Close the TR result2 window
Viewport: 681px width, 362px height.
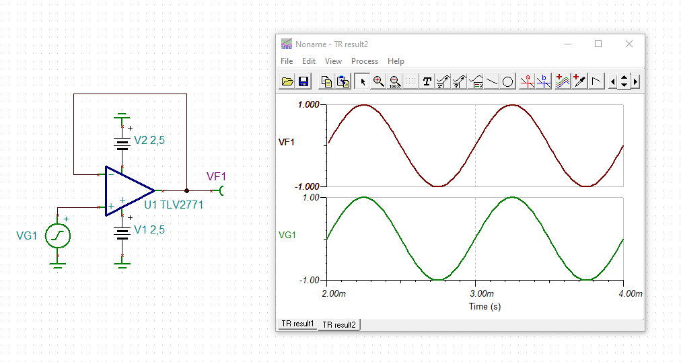coord(629,44)
